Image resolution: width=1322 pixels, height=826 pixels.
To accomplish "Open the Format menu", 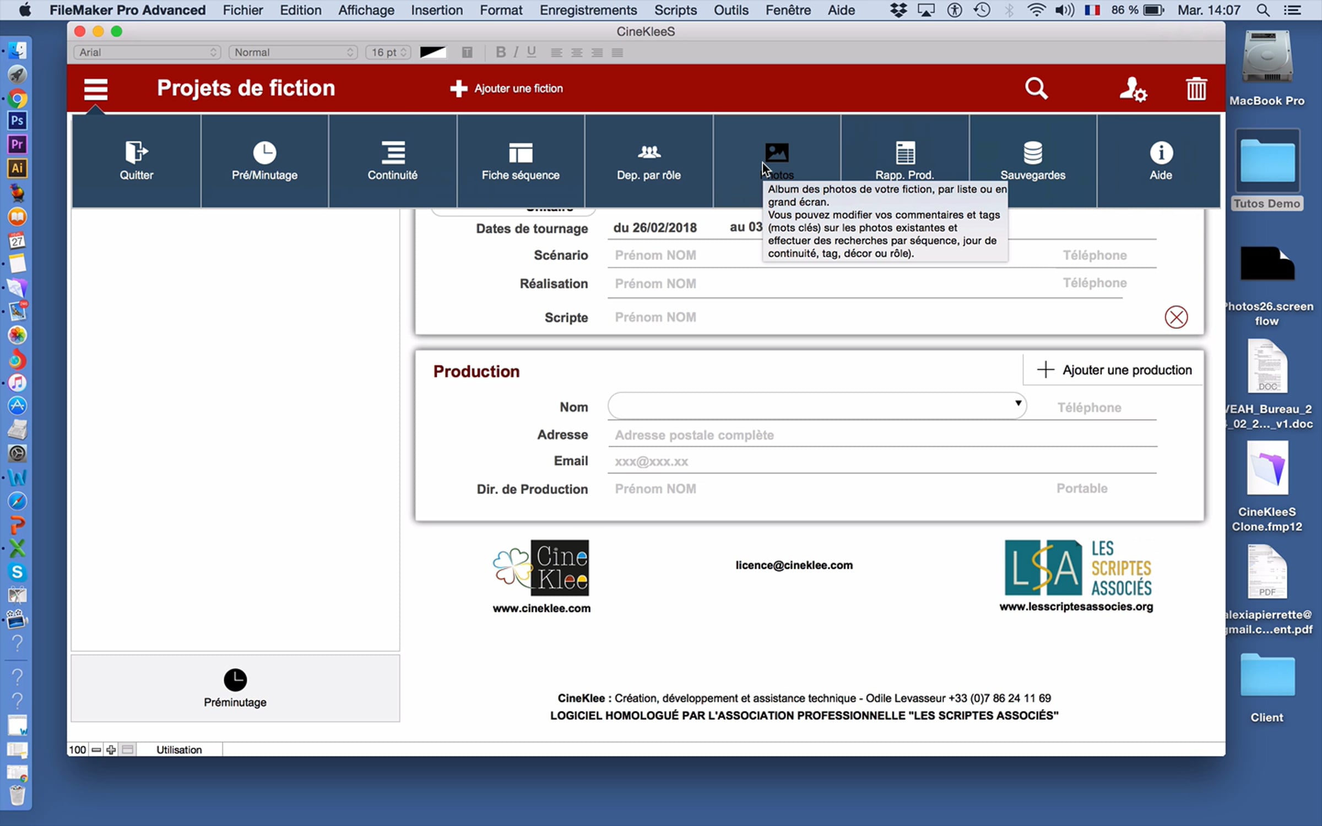I will (x=501, y=10).
